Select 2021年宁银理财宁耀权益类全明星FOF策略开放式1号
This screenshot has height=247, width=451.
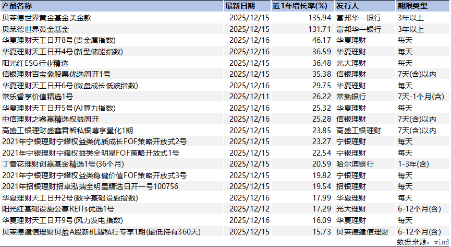point(91,153)
